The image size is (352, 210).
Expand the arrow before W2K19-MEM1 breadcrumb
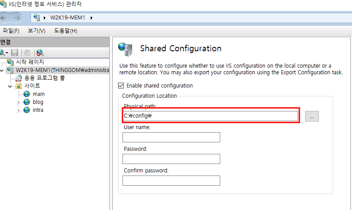point(45,18)
